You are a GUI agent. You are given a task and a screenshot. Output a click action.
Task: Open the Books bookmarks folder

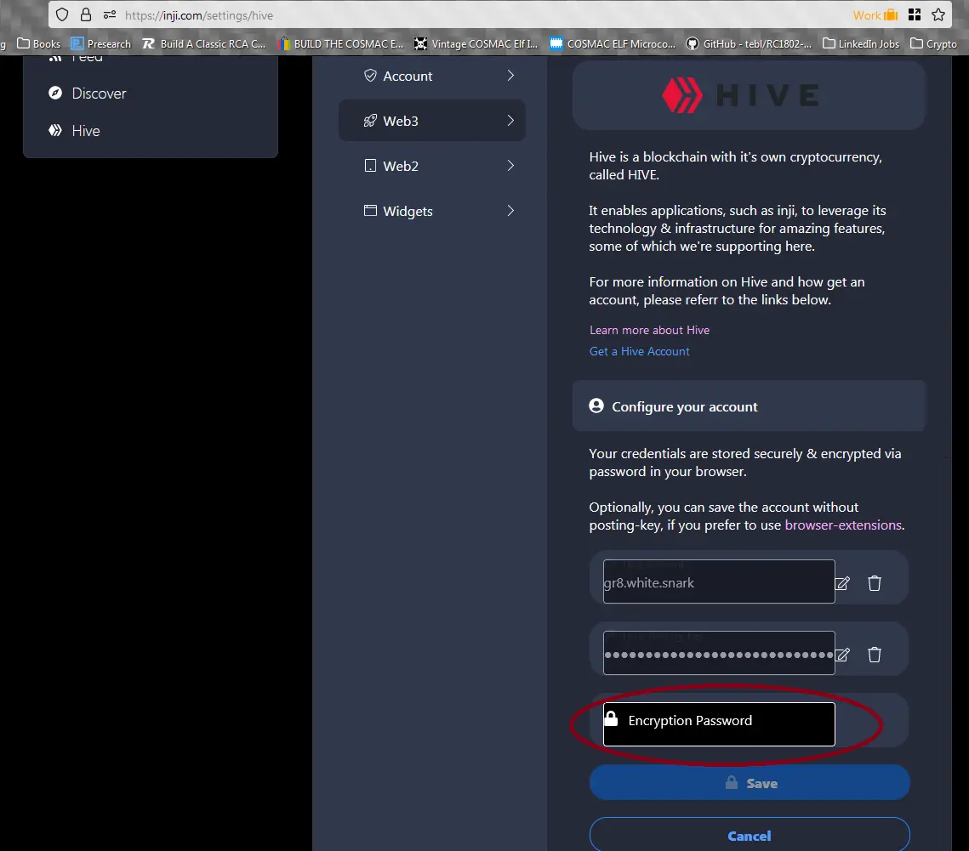coord(39,44)
